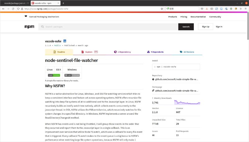The image size is (249, 142).
Task: Click the Nomad Packaging Mechanism text
Action: (x=44, y=17)
